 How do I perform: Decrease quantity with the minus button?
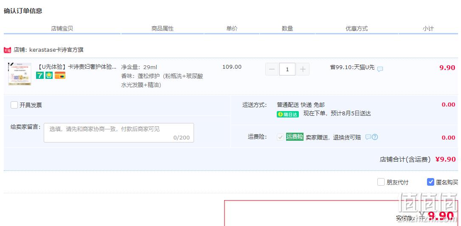click(x=272, y=69)
